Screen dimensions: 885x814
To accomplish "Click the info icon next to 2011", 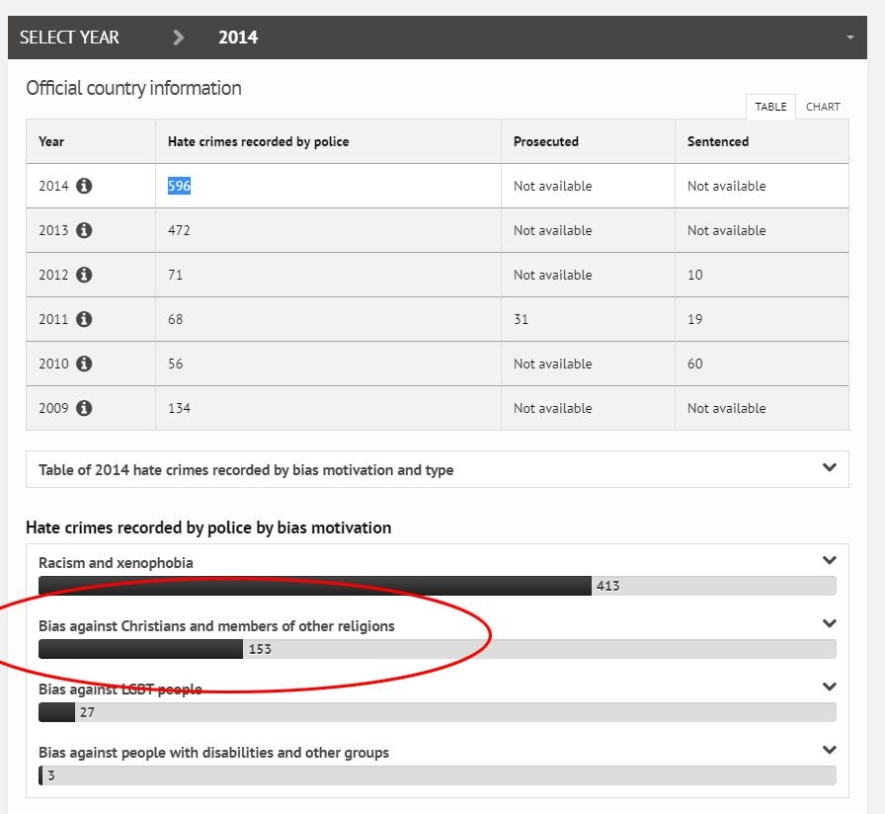I will 84,319.
